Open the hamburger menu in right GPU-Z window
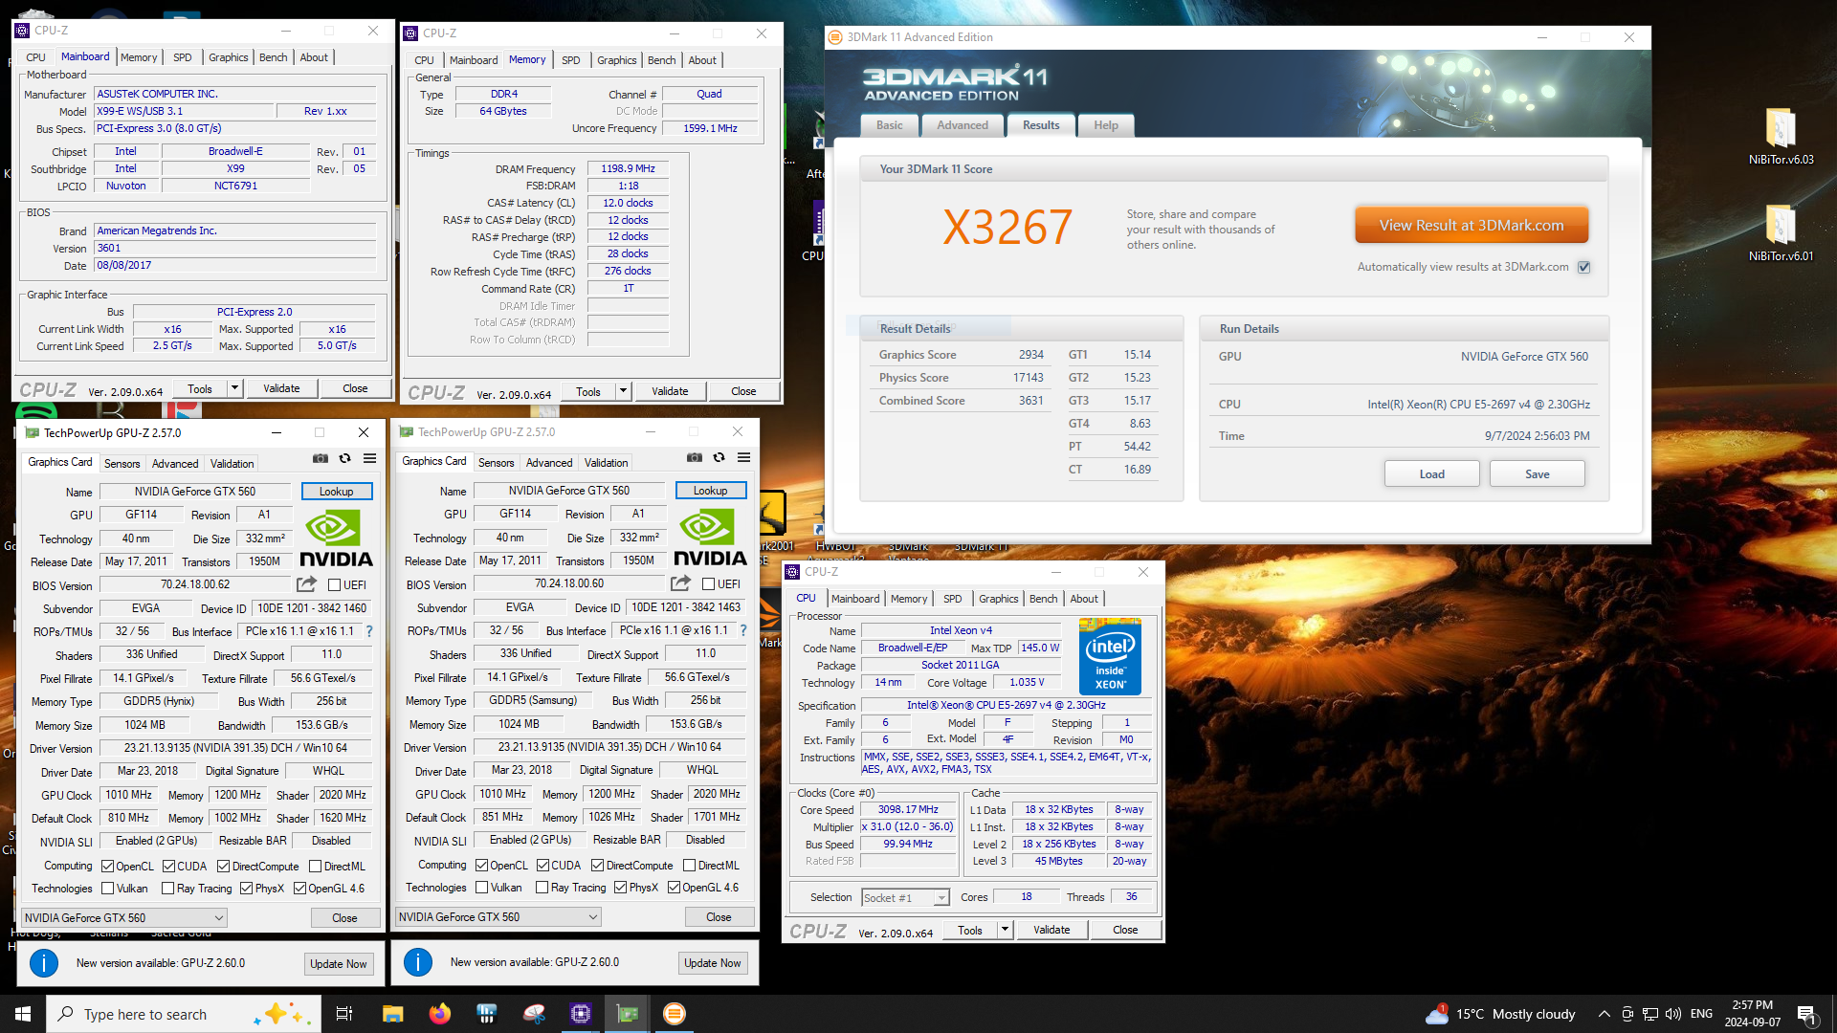1837x1033 pixels. pyautogui.click(x=743, y=458)
